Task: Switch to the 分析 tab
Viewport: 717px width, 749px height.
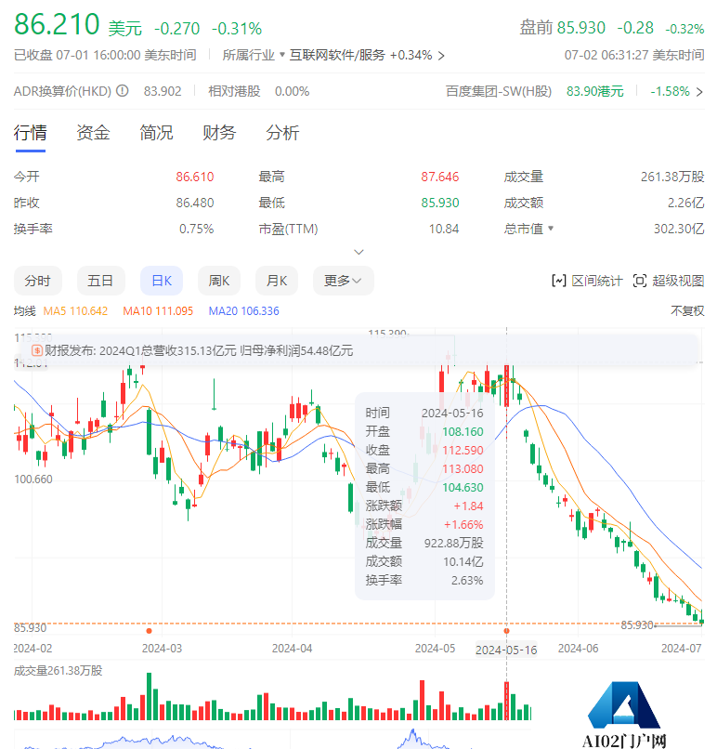Action: coord(282,133)
